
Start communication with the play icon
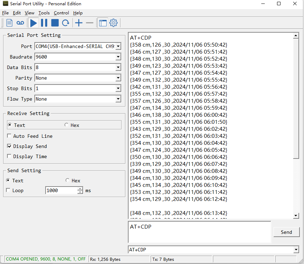tap(34, 23)
